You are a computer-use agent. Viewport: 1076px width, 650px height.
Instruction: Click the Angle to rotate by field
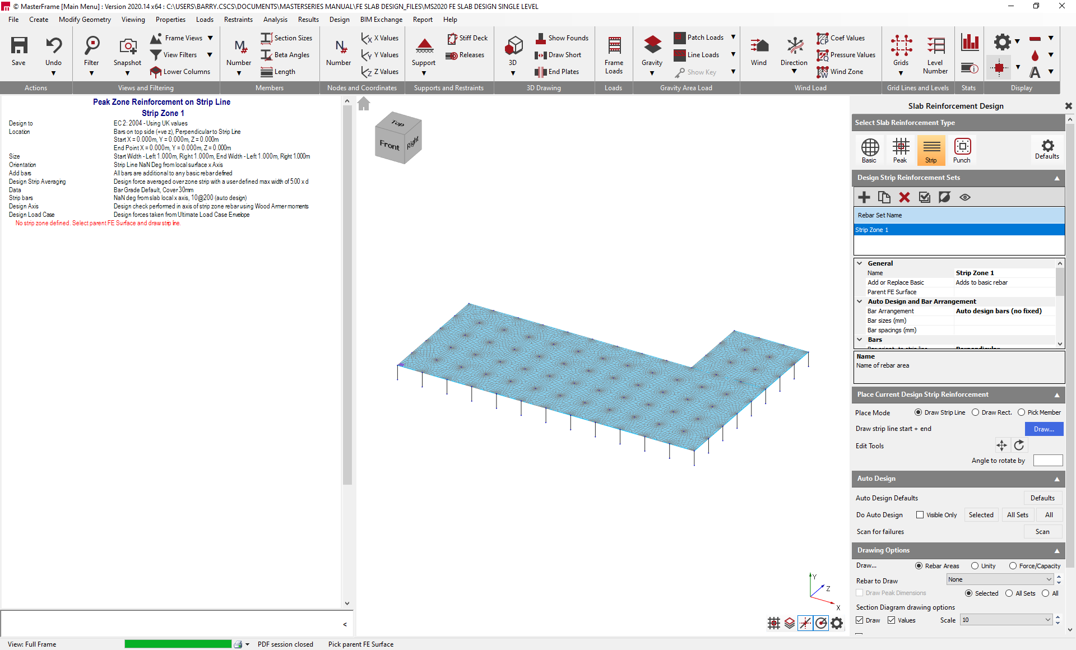pyautogui.click(x=1047, y=461)
